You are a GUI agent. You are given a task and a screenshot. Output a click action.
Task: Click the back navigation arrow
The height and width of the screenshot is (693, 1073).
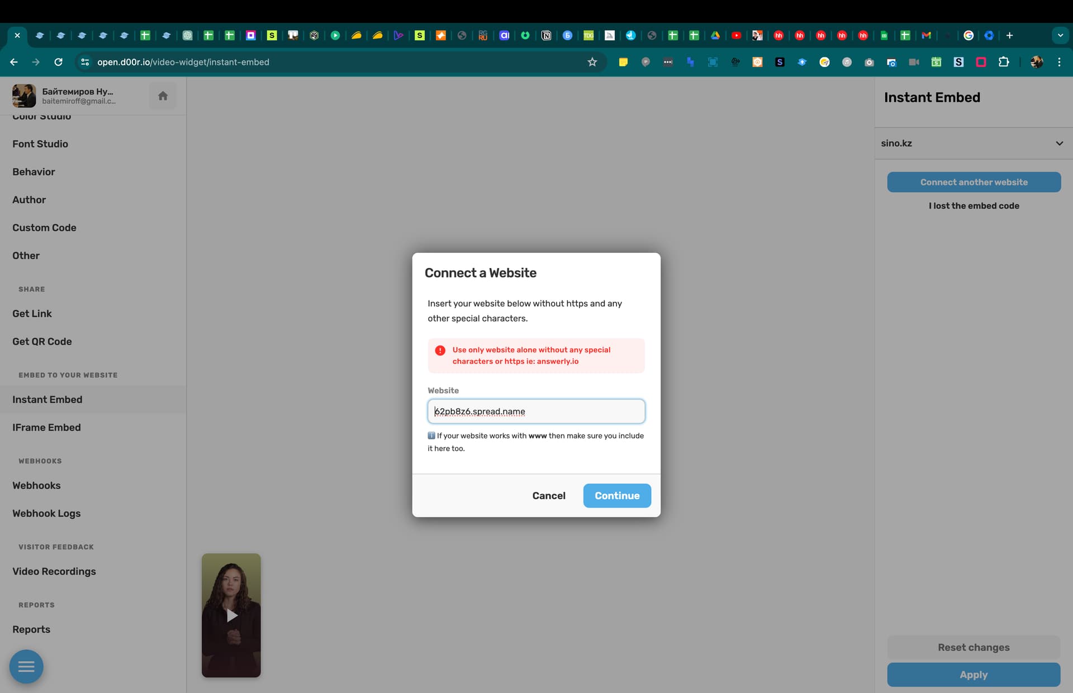point(14,62)
